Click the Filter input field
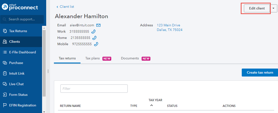278x113 pixels. [94, 89]
